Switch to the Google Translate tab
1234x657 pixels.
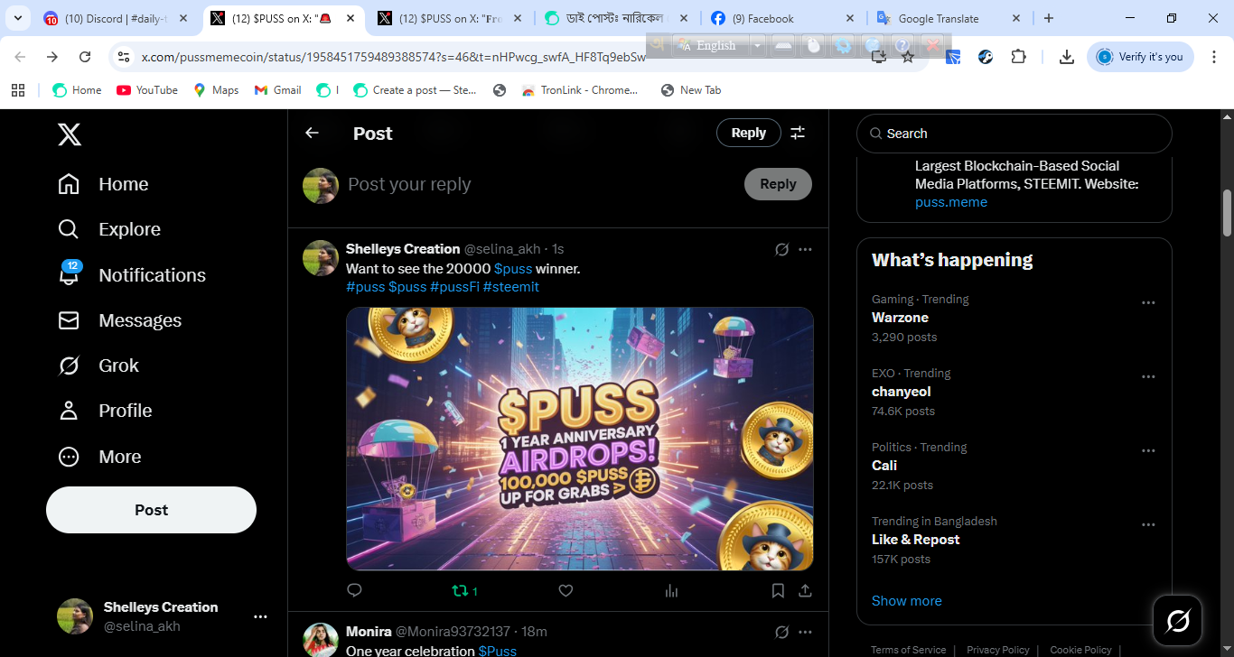[949, 18]
